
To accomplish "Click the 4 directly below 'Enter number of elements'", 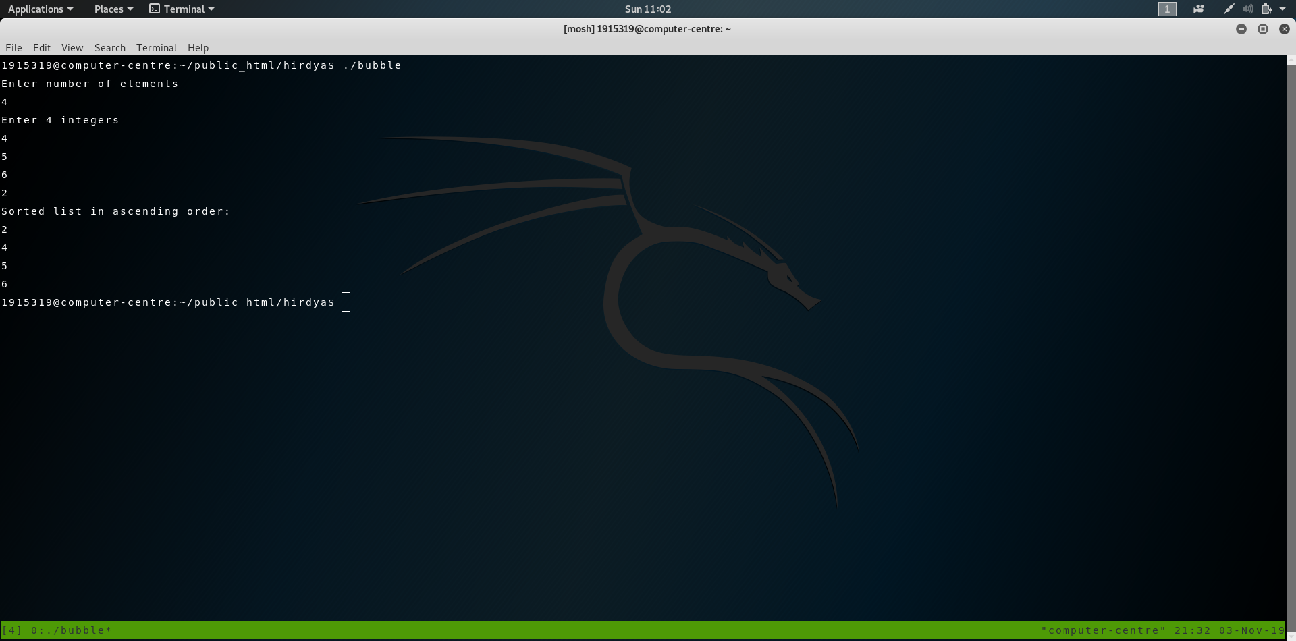I will point(5,102).
